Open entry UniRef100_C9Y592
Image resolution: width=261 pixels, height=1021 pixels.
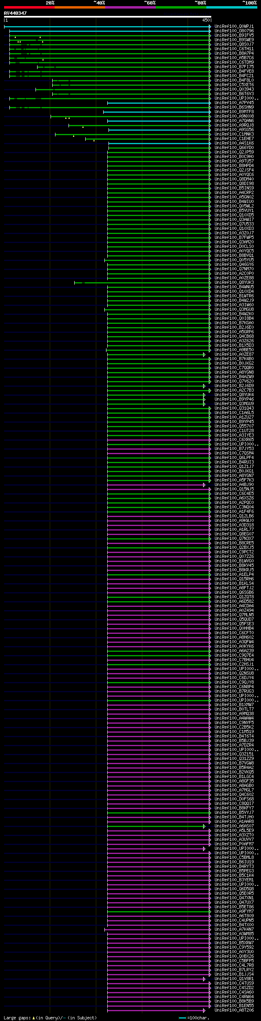(234, 947)
